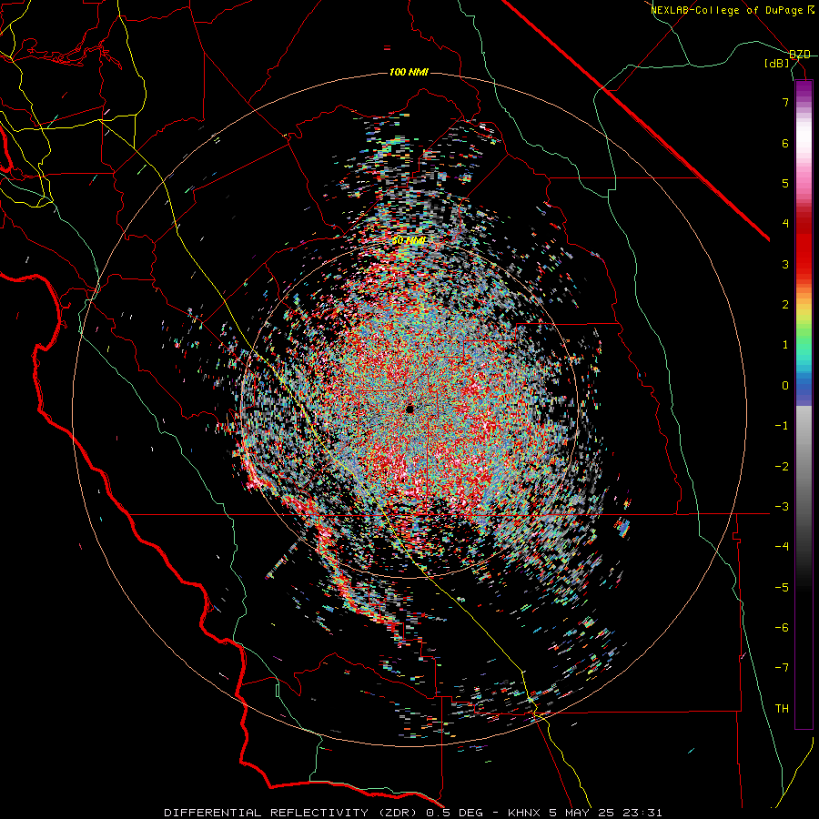The height and width of the screenshot is (819, 819).
Task: Click the "-5" value on the dB scale
Action: (782, 588)
